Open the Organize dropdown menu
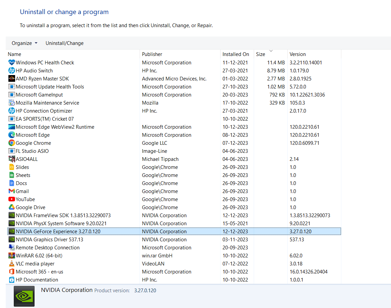Image resolution: width=391 pixels, height=308 pixels. (x=24, y=43)
